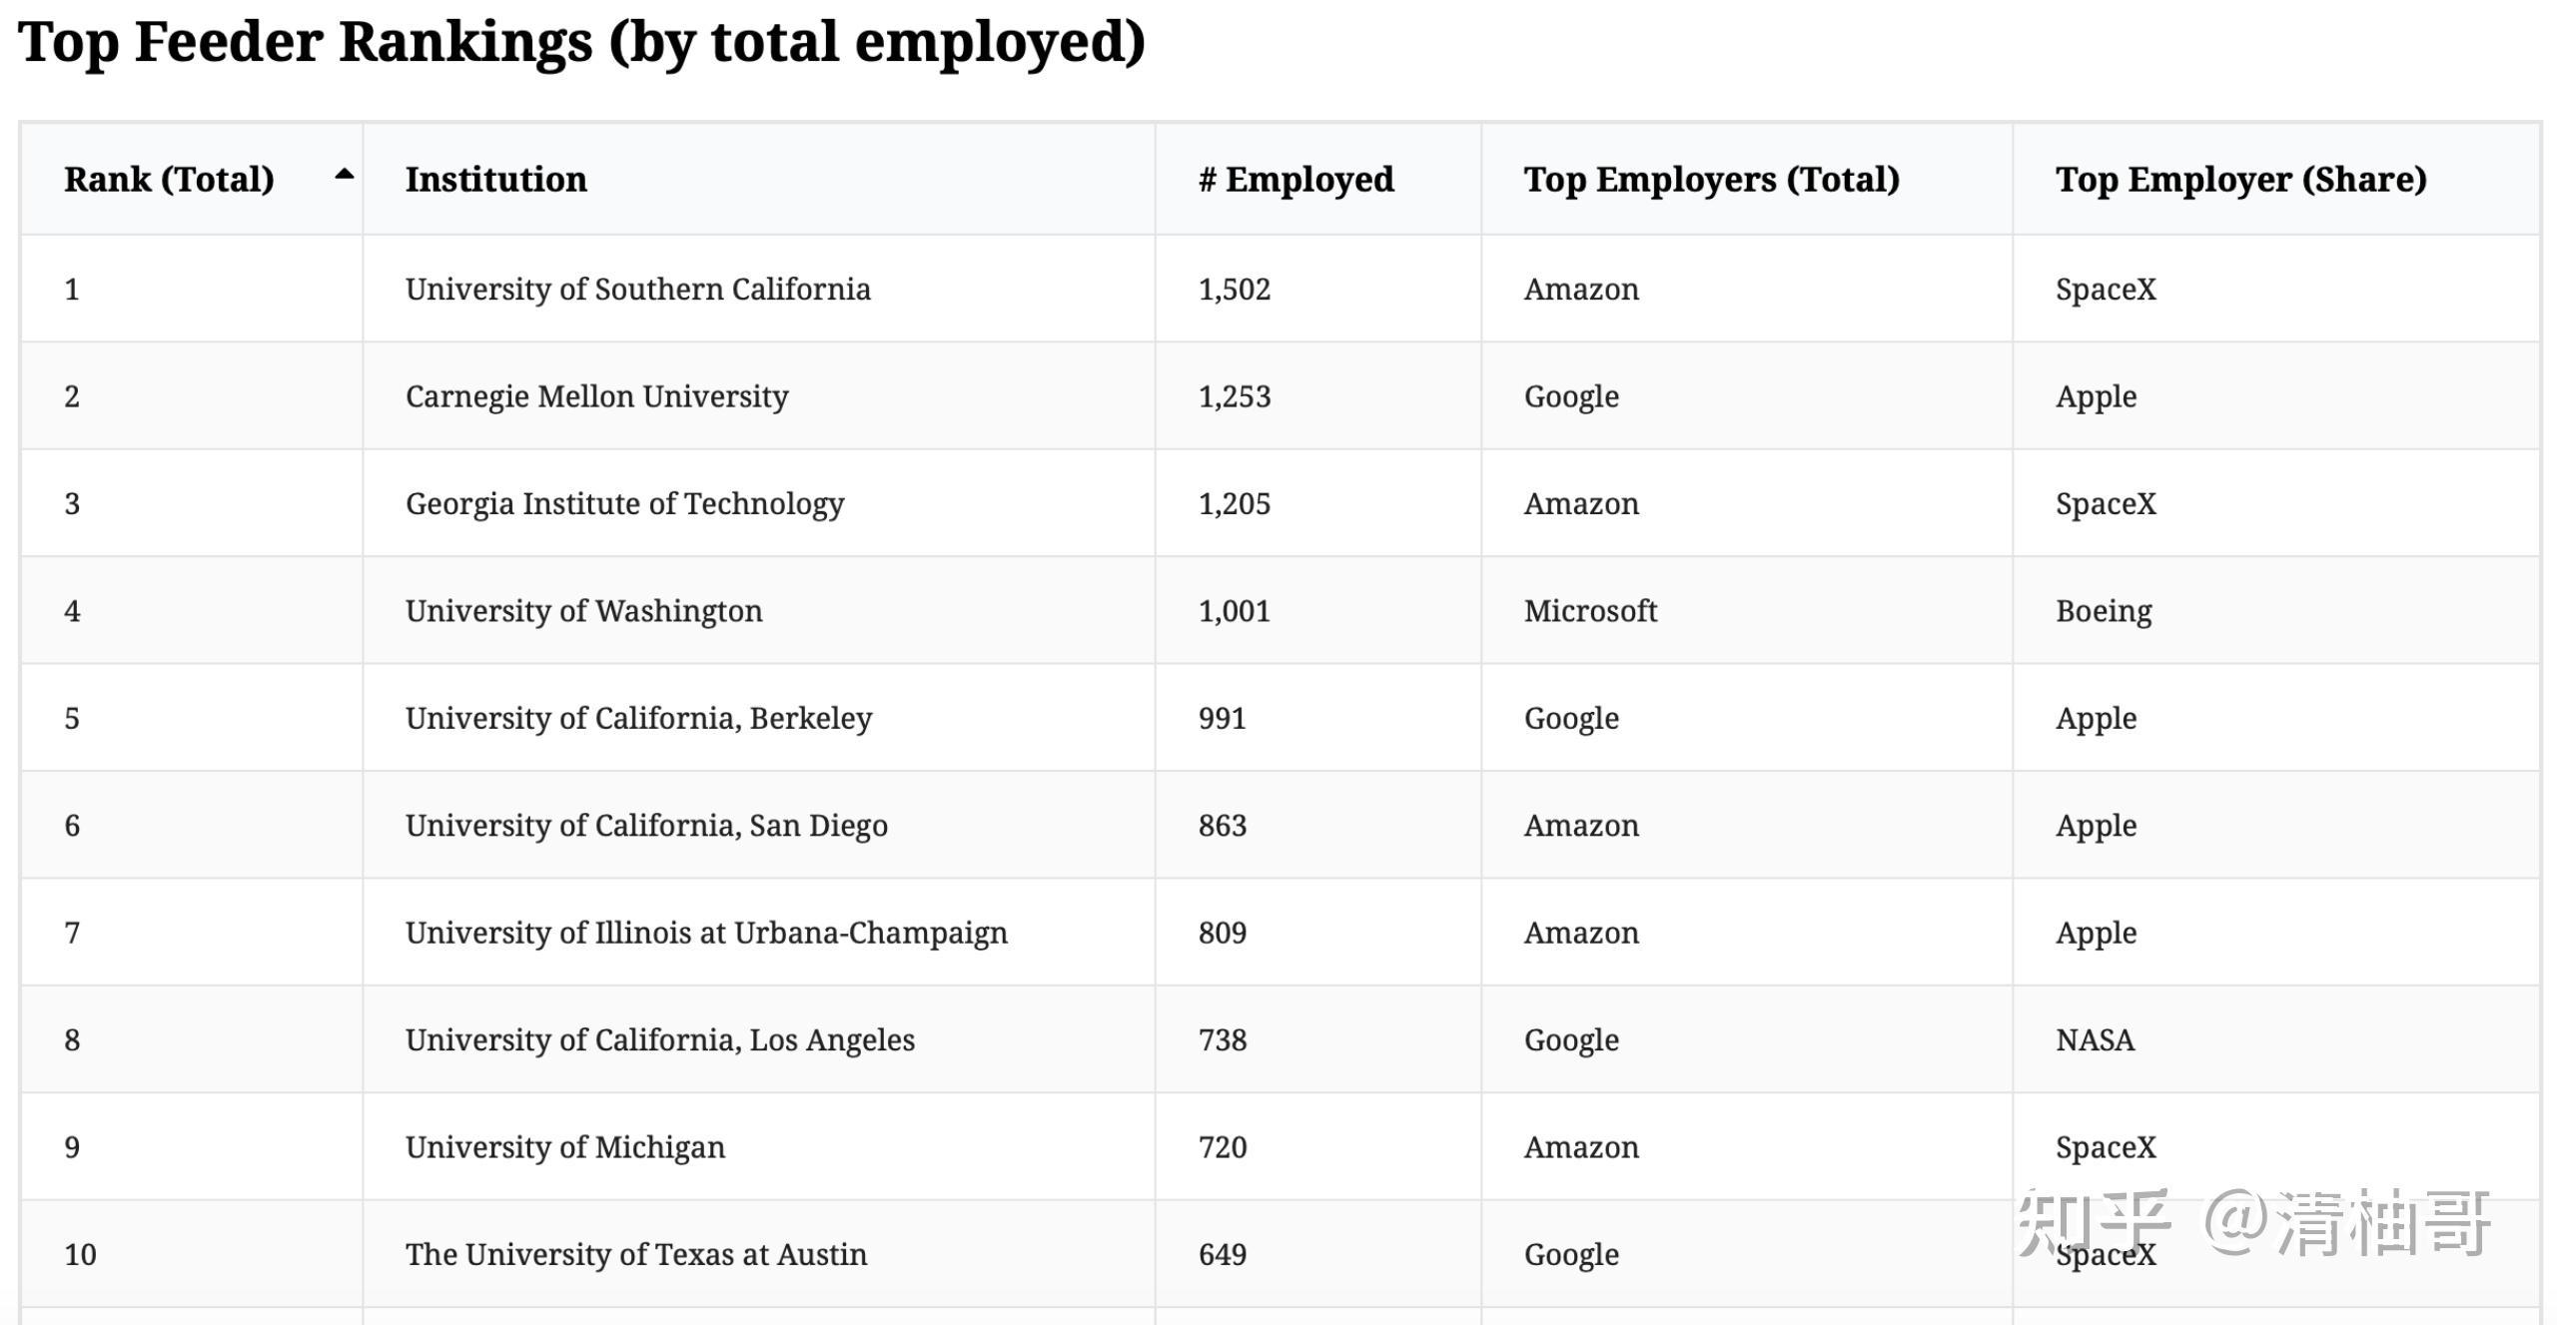This screenshot has width=2557, height=1325.
Task: Click Georgia Institute of Technology row
Action: [624, 504]
